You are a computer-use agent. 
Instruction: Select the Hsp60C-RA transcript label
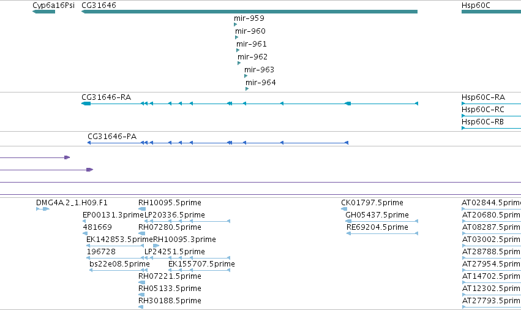483,97
